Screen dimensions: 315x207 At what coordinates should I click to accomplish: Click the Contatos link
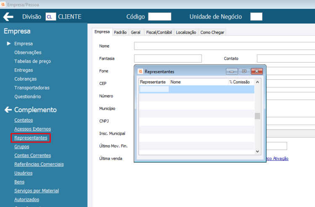(x=24, y=120)
